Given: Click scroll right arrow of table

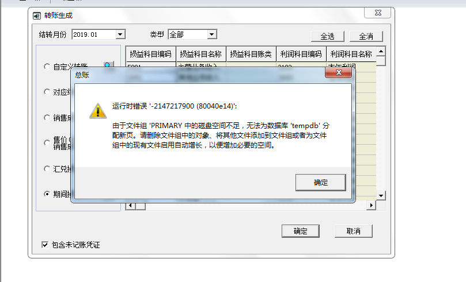Looking at the screenshot, I should [x=371, y=206].
